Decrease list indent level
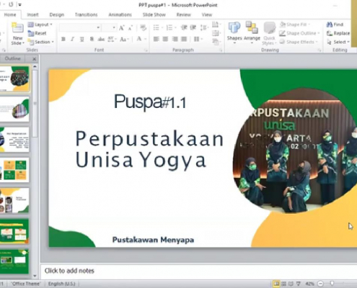This screenshot has height=288, width=357. [x=184, y=27]
